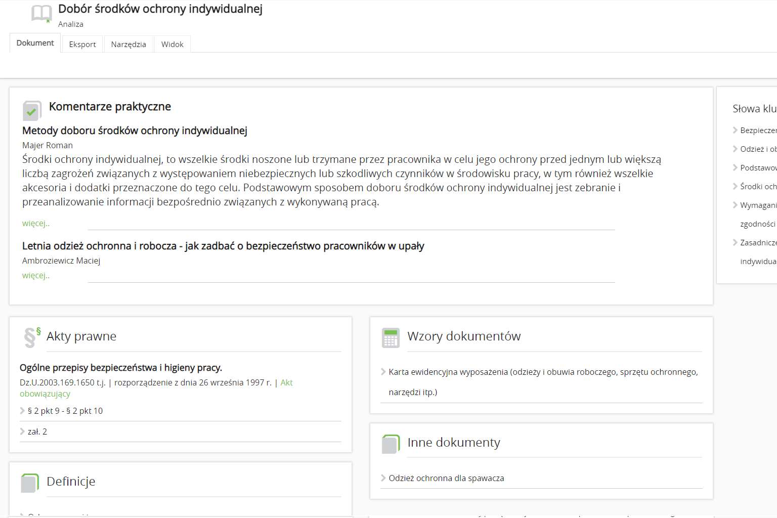
Task: Open the Dokument tab
Action: (35, 44)
